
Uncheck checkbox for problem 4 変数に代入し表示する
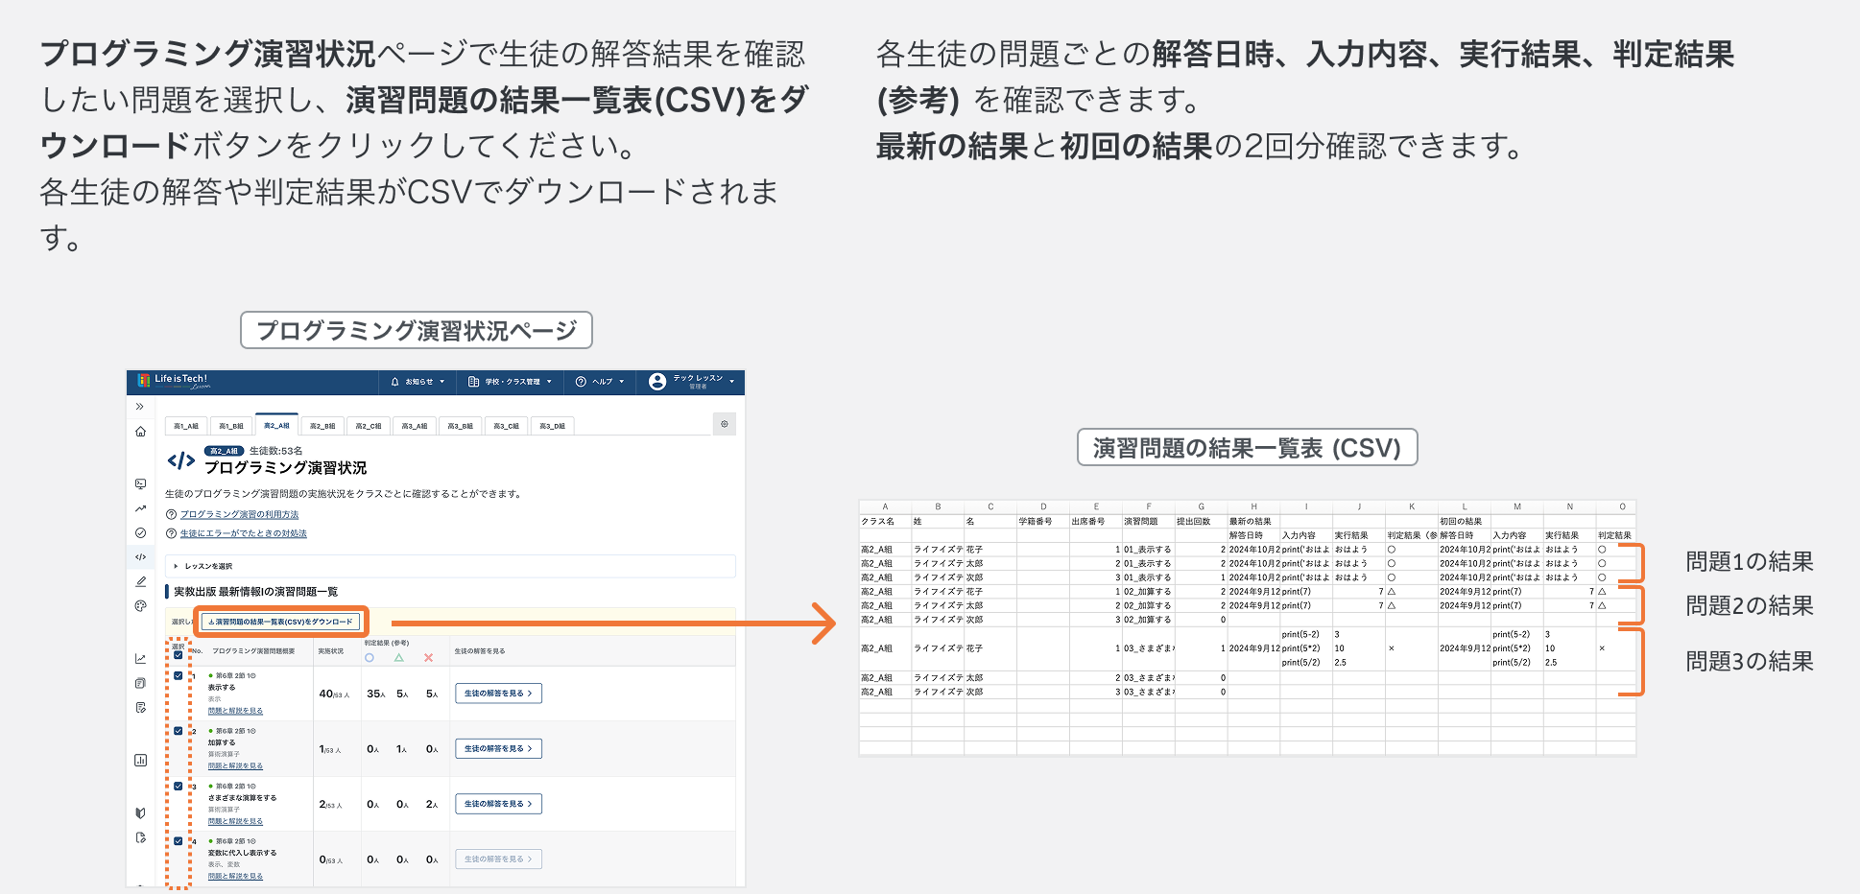point(179,841)
